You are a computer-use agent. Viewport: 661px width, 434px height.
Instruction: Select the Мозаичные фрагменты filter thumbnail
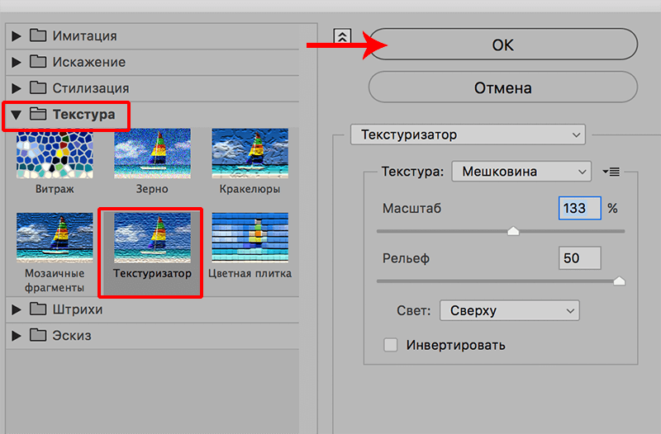click(x=55, y=238)
